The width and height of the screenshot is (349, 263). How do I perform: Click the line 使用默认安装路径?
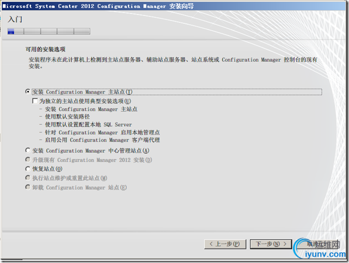pyautogui.click(x=68, y=117)
